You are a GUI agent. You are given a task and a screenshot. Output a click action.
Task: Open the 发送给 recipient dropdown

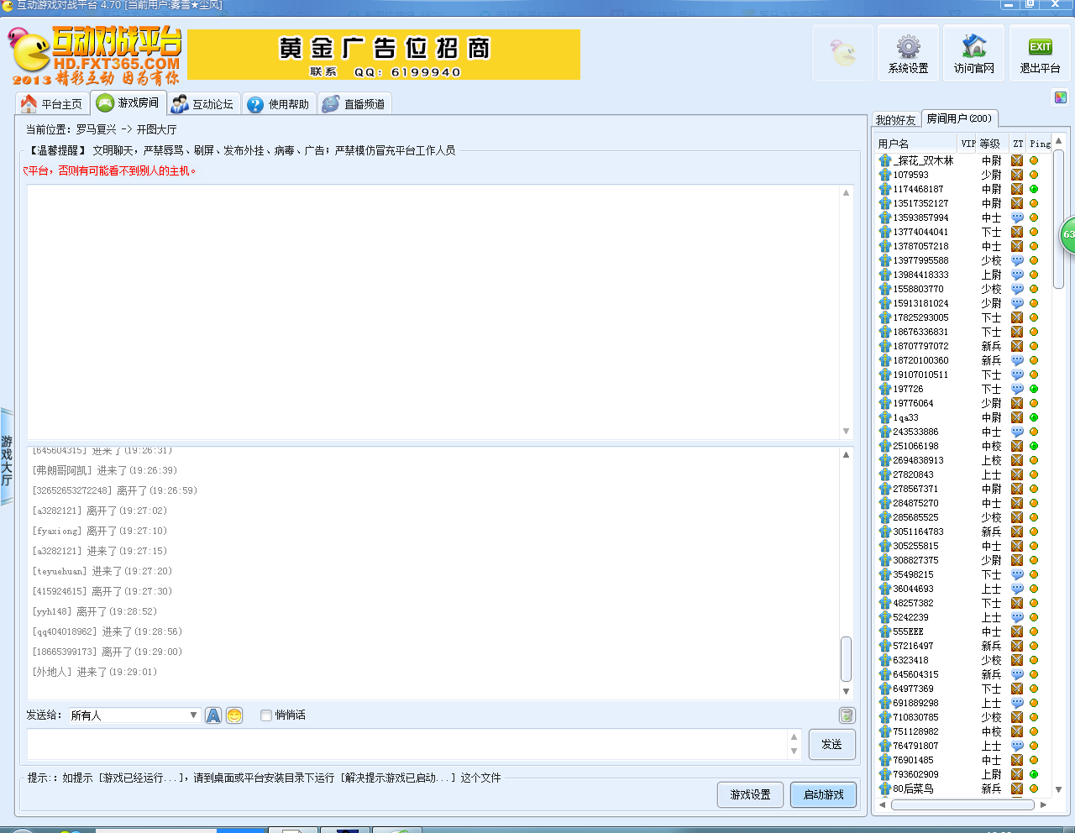195,715
